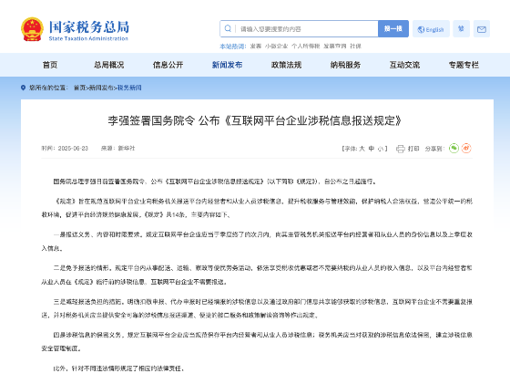Click paragraph starting 四是涉税信息的保密义务
This screenshot has height=384, width=510.
click(257, 342)
